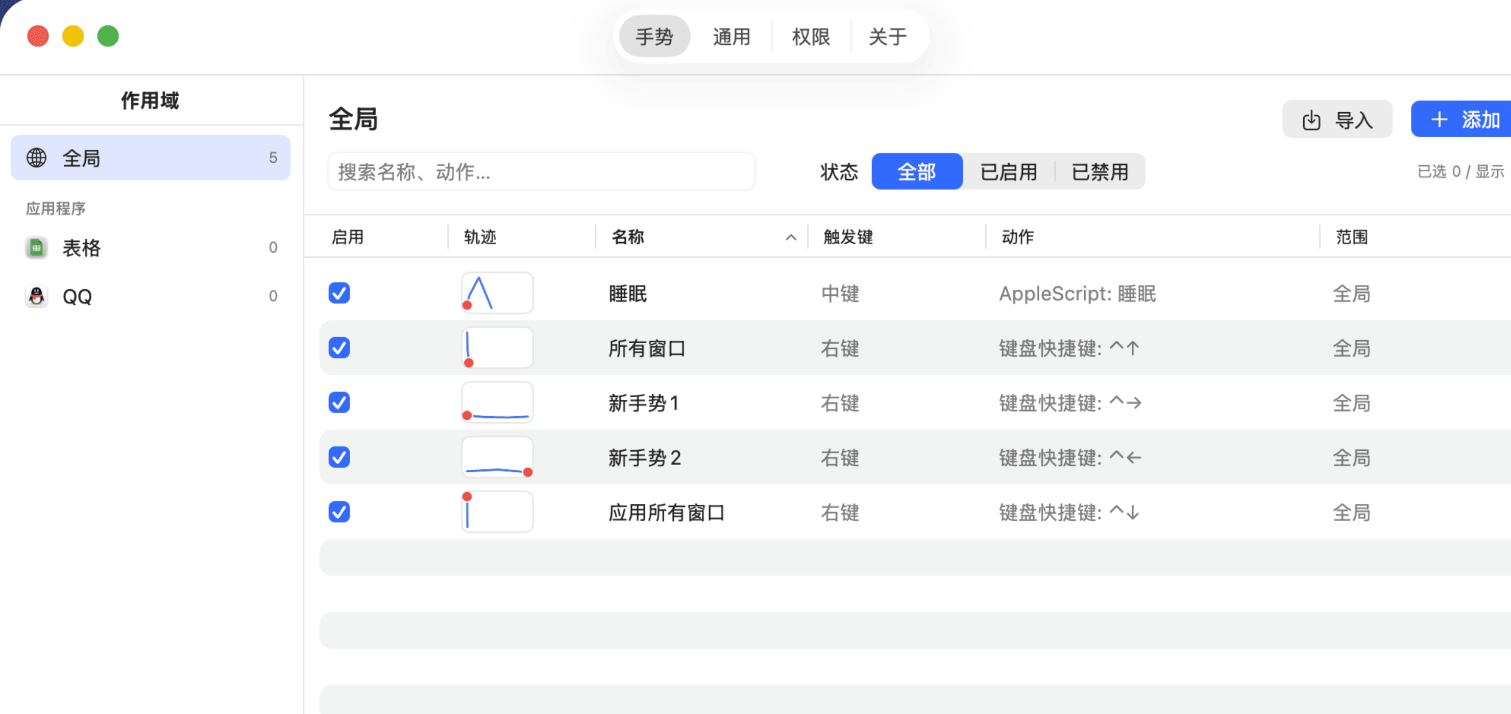1511x714 pixels.
Task: Select 表格 app in sidebar
Action: click(x=151, y=247)
